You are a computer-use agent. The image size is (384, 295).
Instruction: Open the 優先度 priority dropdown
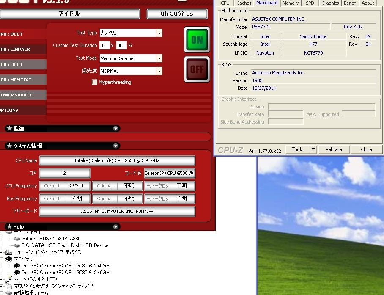tap(159, 71)
